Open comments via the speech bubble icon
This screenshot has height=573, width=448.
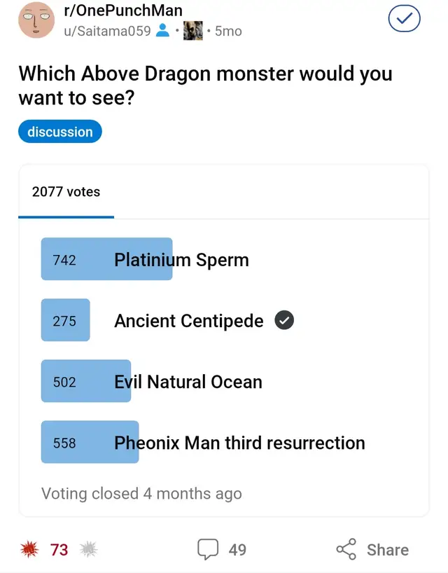point(207,550)
